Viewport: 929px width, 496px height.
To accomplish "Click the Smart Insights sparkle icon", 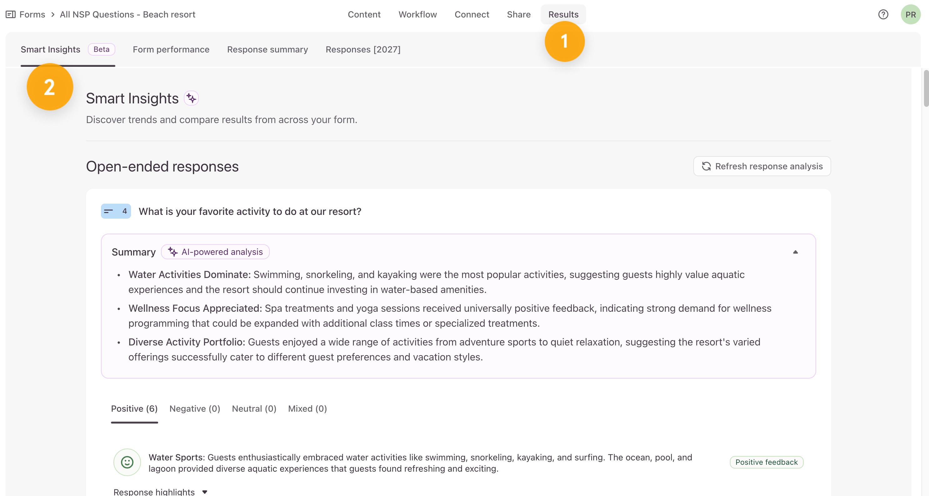I will point(191,98).
